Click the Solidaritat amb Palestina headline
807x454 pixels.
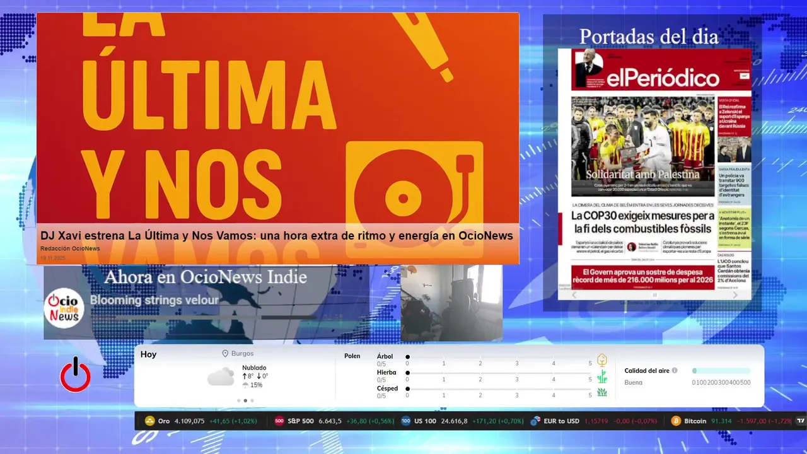[x=642, y=174]
